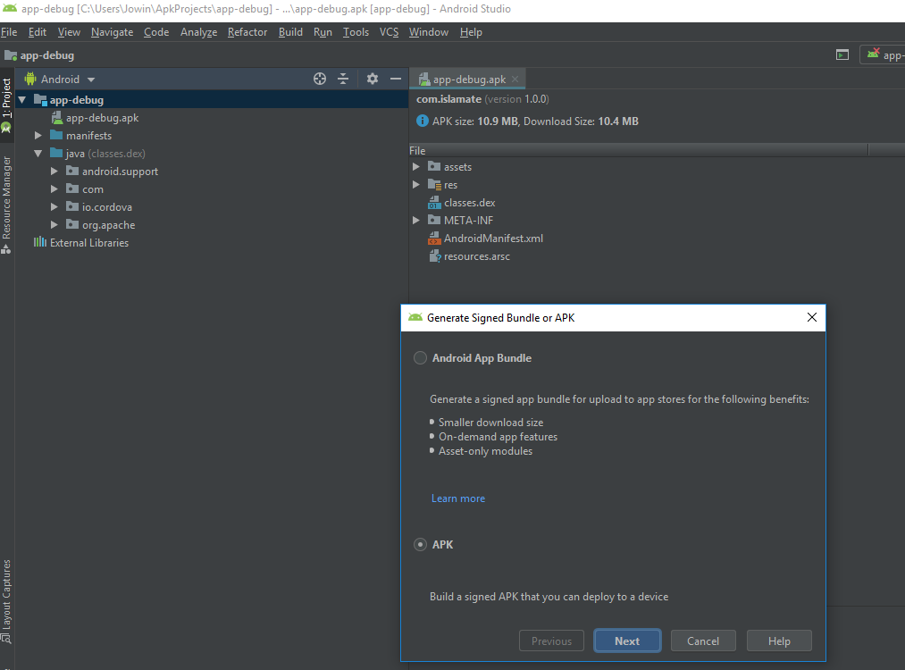Close the Generate Signed Bundle dialog
The height and width of the screenshot is (670, 905).
(811, 317)
